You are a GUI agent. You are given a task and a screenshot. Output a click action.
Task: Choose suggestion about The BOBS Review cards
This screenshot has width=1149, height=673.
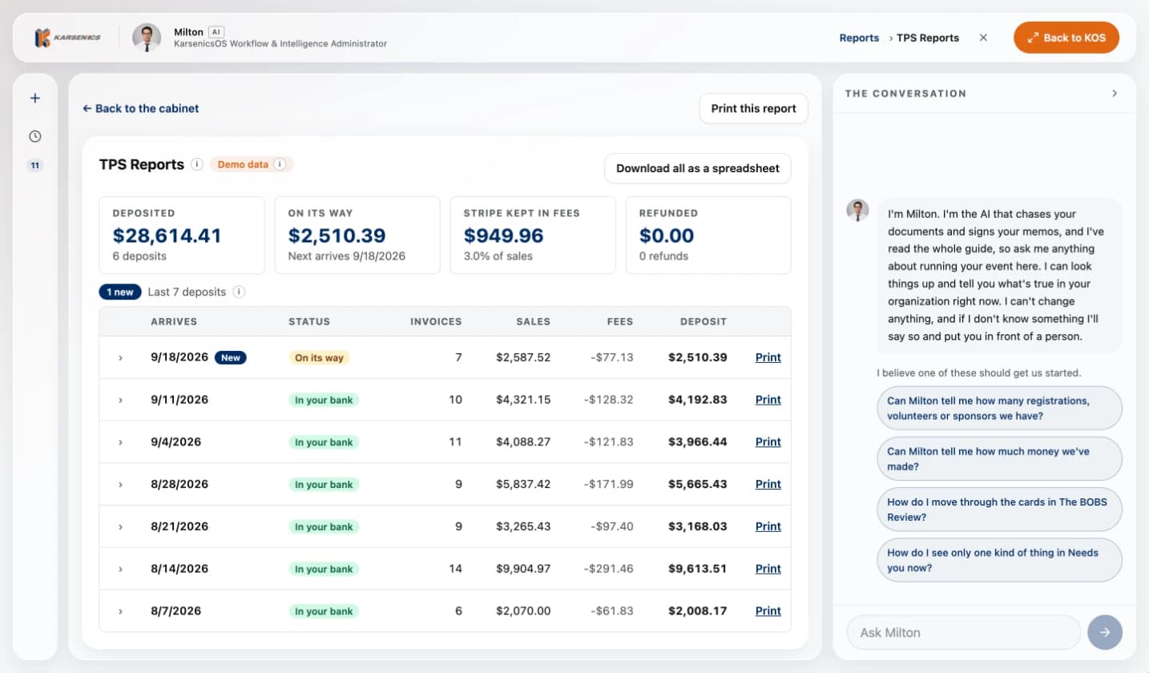click(x=999, y=510)
